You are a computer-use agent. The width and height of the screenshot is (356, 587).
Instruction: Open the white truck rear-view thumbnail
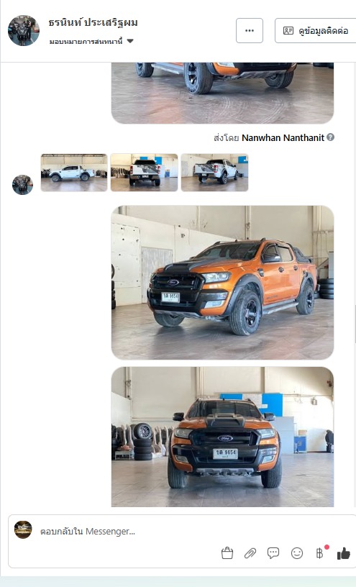point(144,173)
